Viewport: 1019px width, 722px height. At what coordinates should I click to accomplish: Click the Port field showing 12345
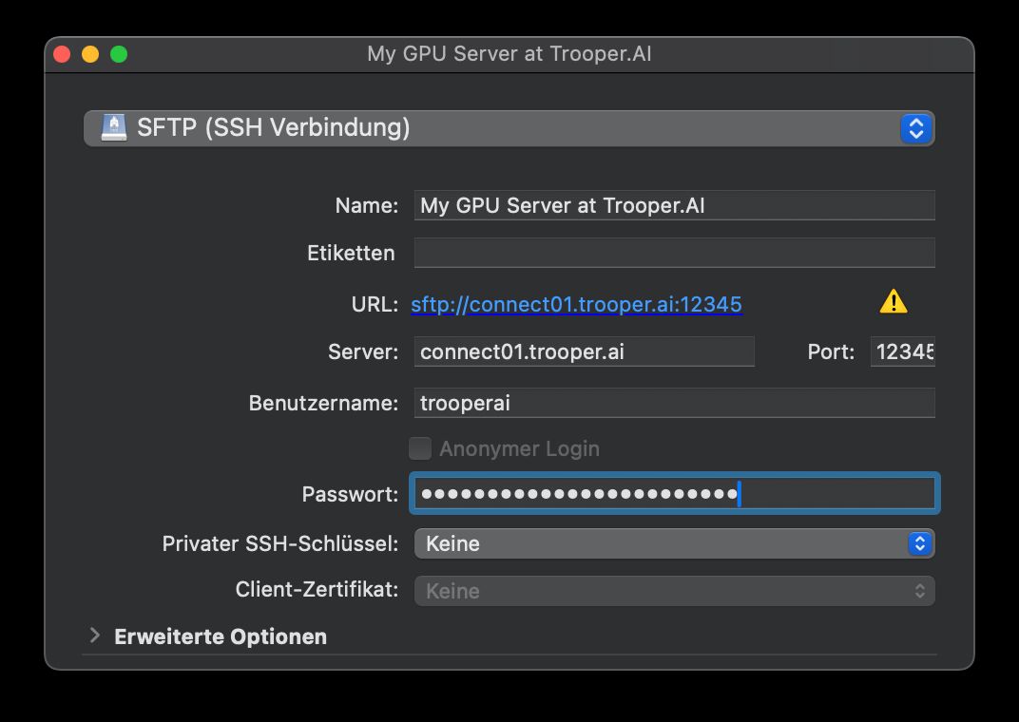point(903,351)
